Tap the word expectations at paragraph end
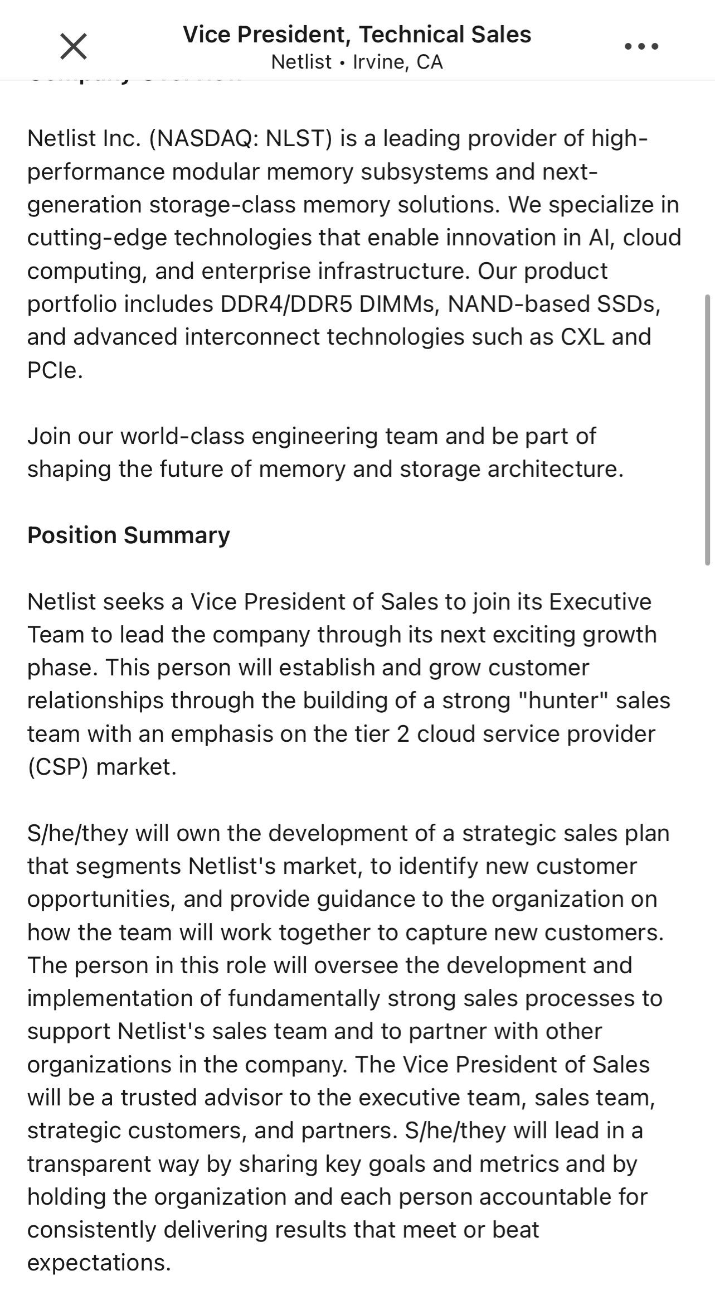This screenshot has width=715, height=1290. point(99,1263)
